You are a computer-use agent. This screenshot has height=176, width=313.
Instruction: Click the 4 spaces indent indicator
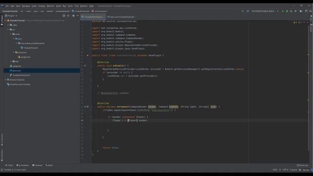pos(293,170)
